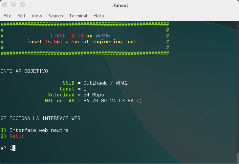Screen dimensions: 239x164
Task: Click the 'Canal' label
Action: pos(67,89)
